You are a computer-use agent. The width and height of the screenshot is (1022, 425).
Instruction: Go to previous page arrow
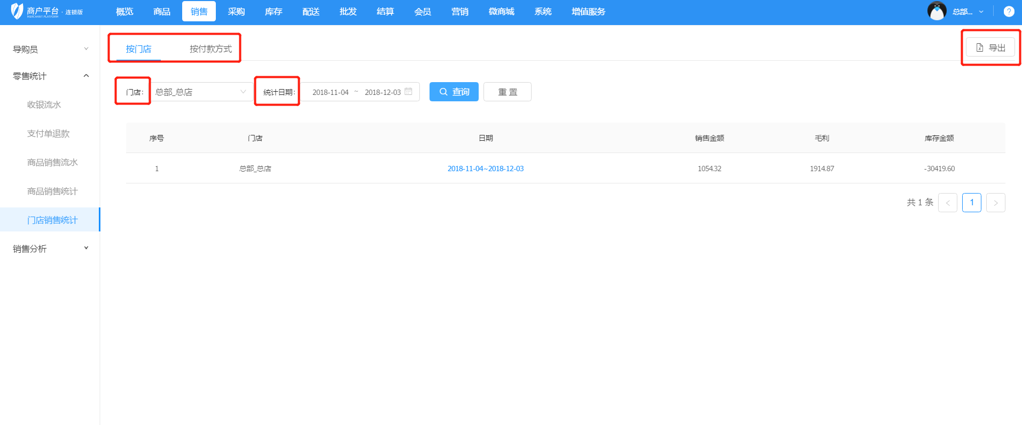tap(947, 203)
